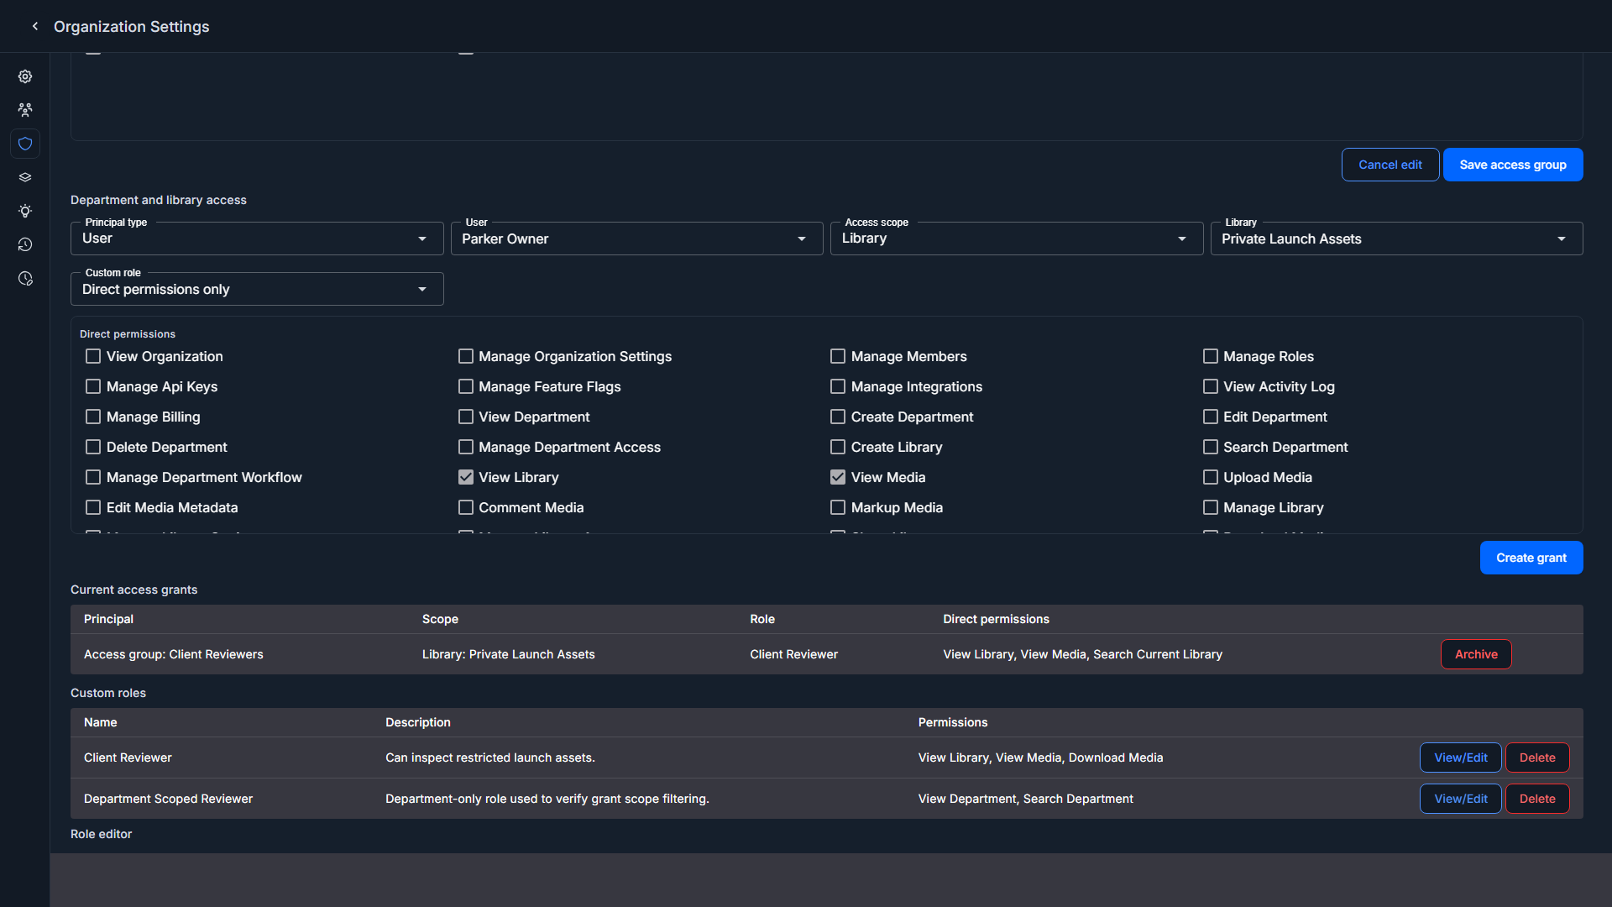
Task: Open the Principal type dropdown
Action: (x=257, y=239)
